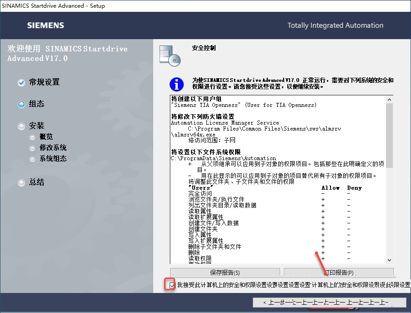Click the scroll down arrow in the report

pos(389,260)
